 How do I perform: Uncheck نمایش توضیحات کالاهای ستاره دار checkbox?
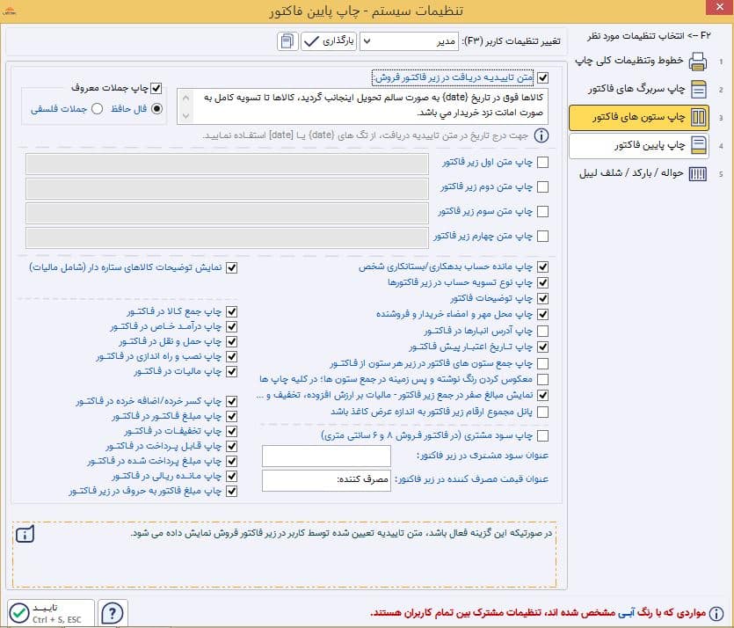click(x=231, y=268)
